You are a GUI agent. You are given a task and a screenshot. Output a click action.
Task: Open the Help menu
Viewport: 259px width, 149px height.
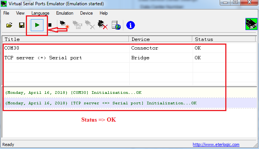(103, 13)
